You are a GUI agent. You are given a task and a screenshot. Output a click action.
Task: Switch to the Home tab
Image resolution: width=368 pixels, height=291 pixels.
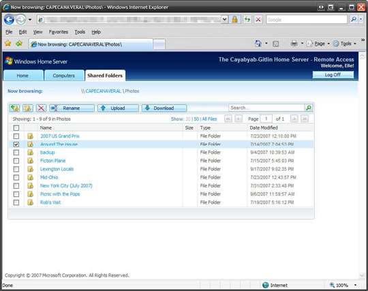23,76
